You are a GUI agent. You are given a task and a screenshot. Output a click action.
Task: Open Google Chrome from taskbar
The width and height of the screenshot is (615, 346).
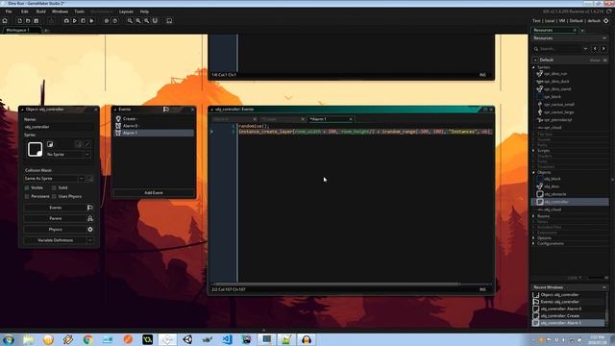pyautogui.click(x=87, y=339)
